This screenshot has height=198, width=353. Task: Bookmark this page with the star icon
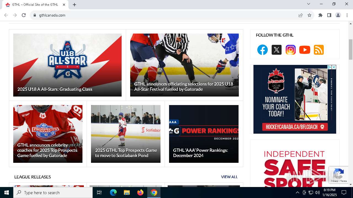tap(309, 15)
